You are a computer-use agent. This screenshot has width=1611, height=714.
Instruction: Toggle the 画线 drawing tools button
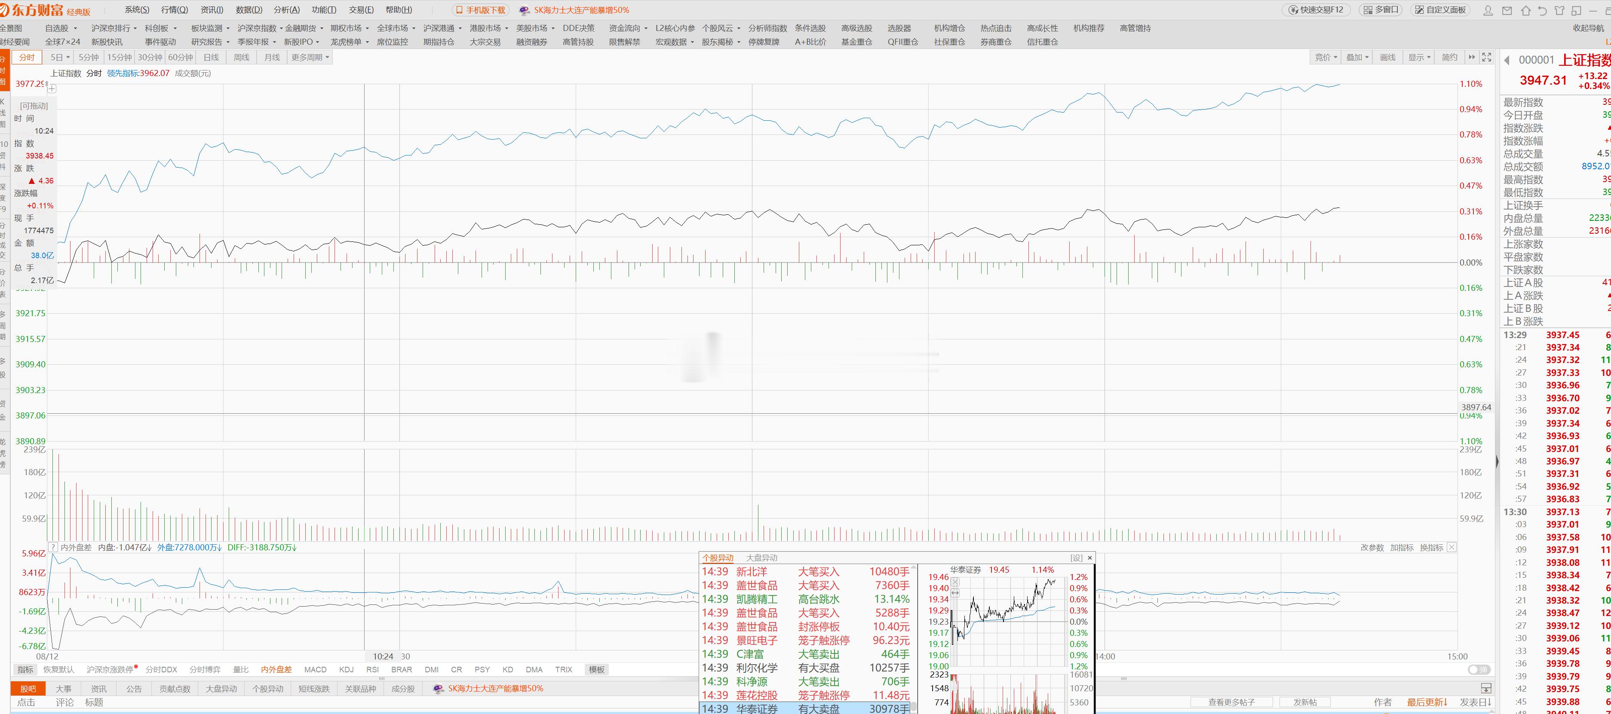click(1388, 58)
